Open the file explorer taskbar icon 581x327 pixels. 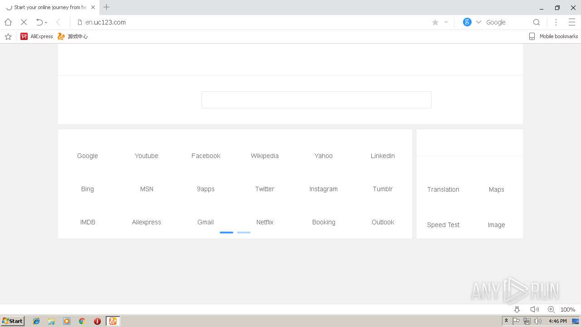(51, 321)
